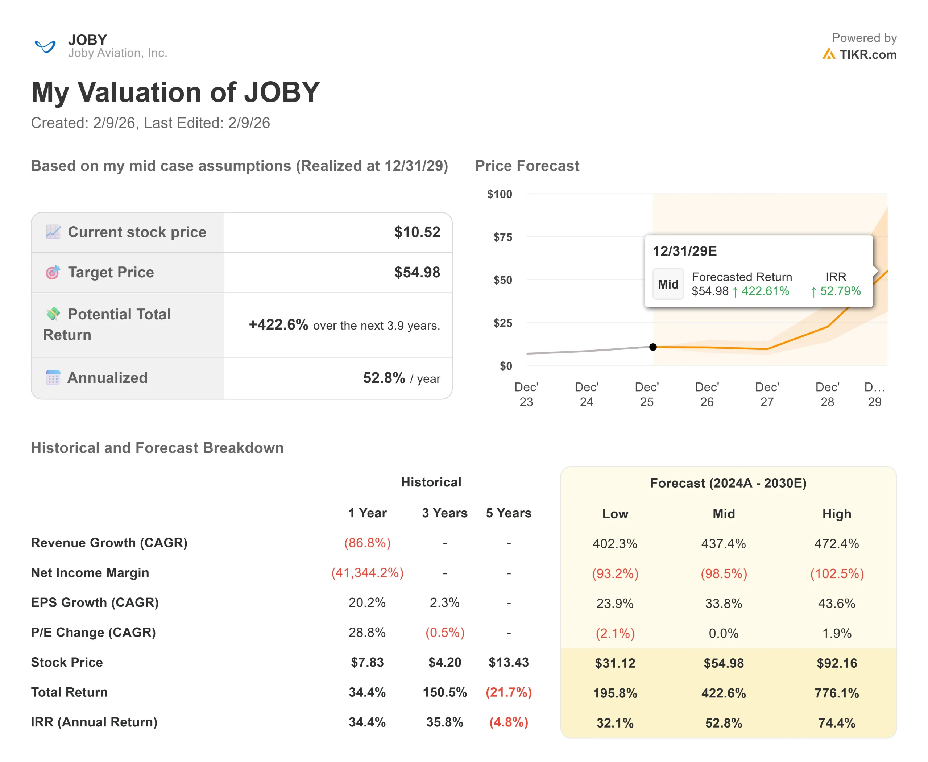This screenshot has height=762, width=928.
Task: Click the $92.16 High stock price cell
Action: point(836,663)
